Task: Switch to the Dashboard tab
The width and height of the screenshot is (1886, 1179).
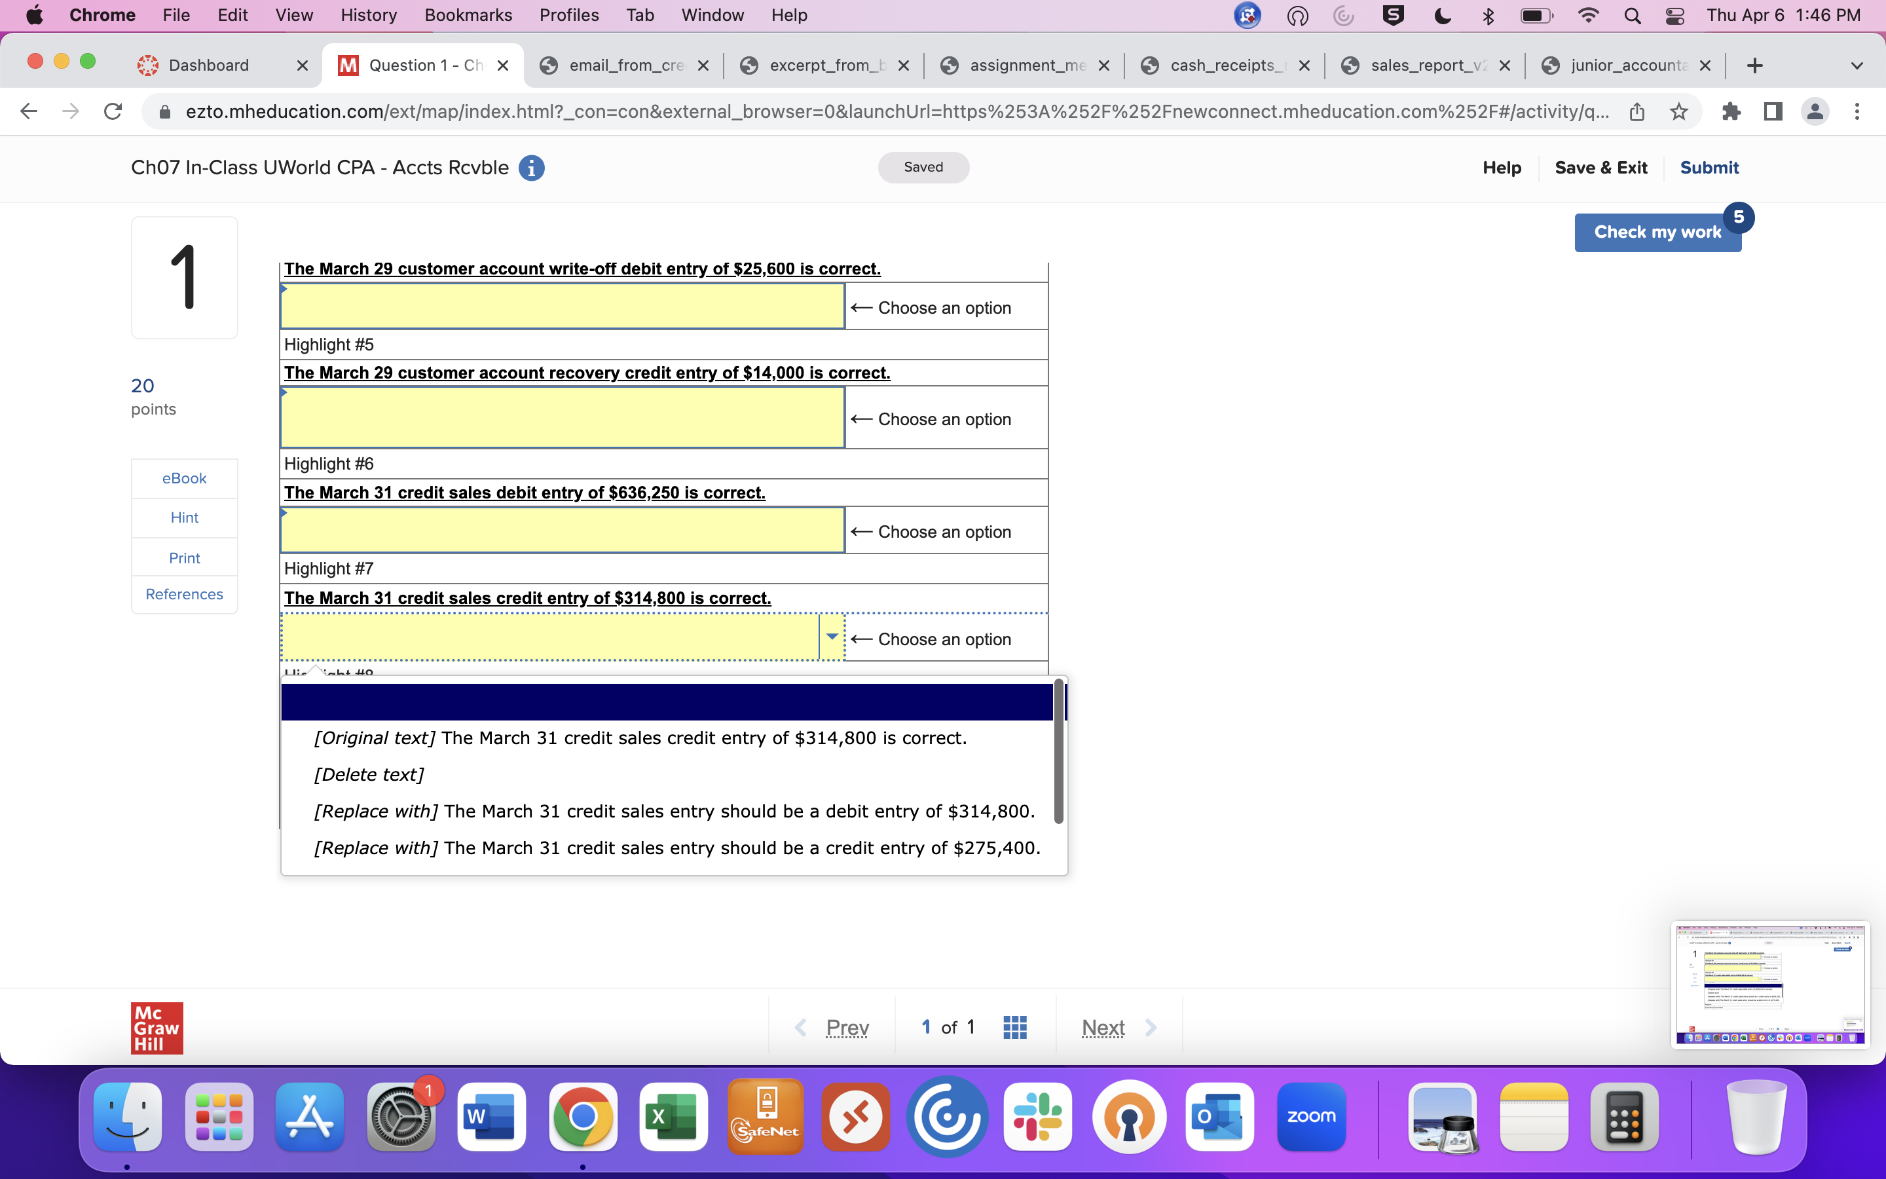Action: (208, 65)
